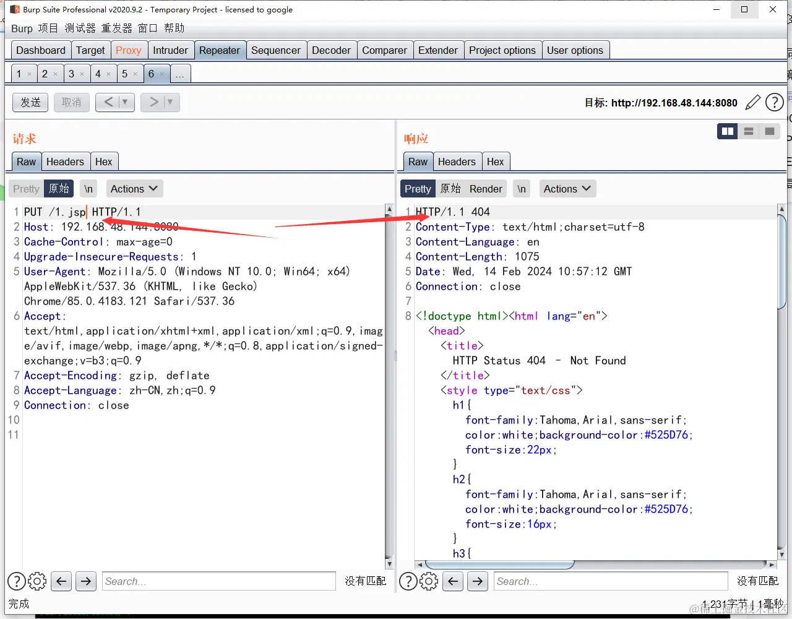This screenshot has height=619, width=792.
Task: Click history back arrow button
Action: coord(108,102)
